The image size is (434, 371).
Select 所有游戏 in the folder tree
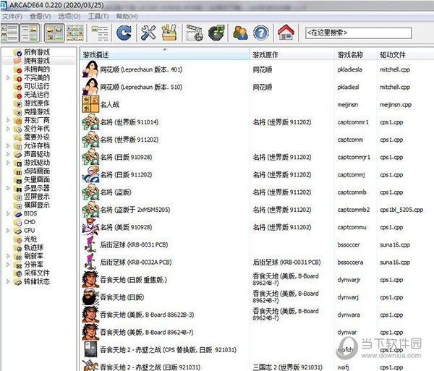point(37,52)
